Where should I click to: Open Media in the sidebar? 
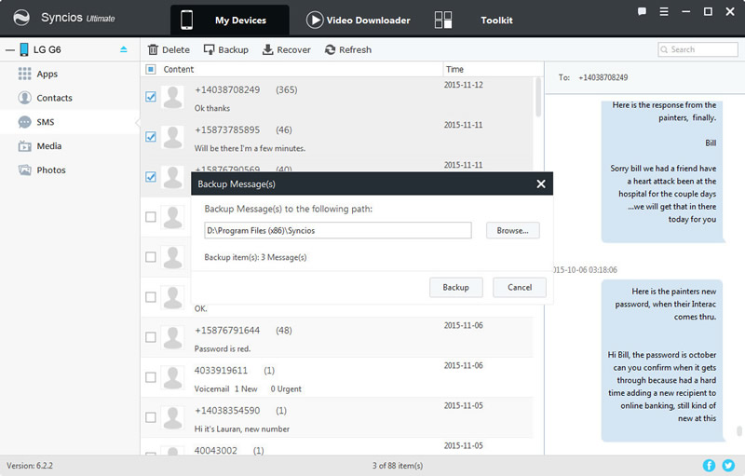49,146
